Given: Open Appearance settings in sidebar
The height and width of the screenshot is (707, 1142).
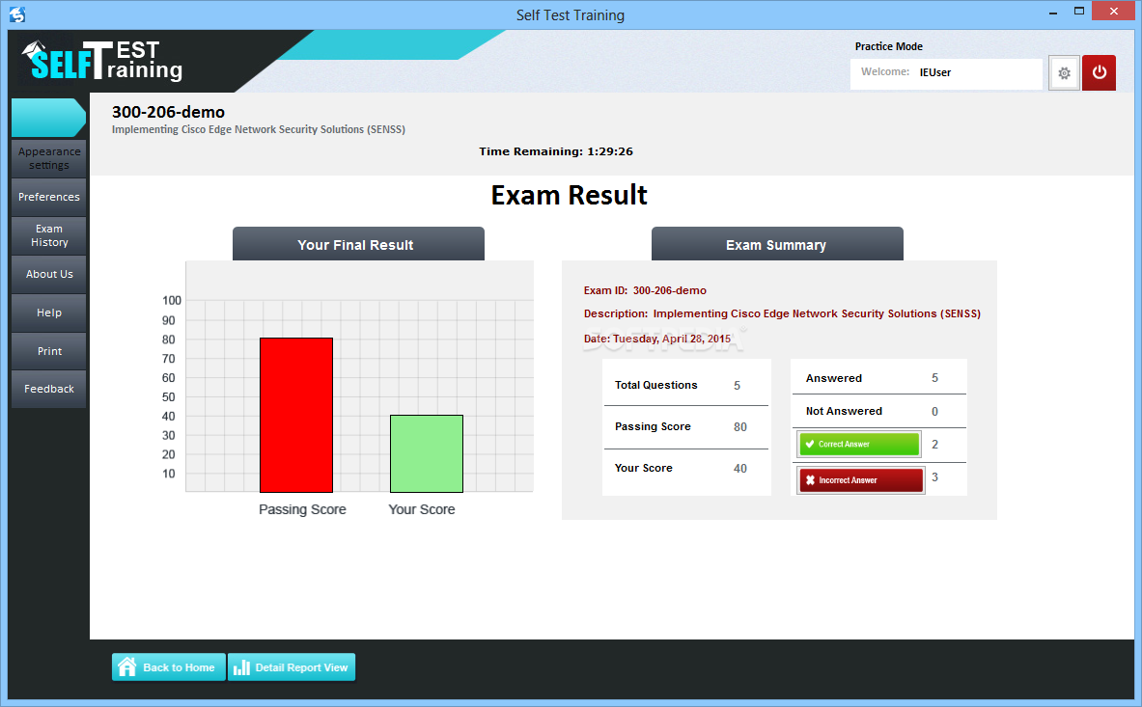Looking at the screenshot, I should tap(49, 158).
